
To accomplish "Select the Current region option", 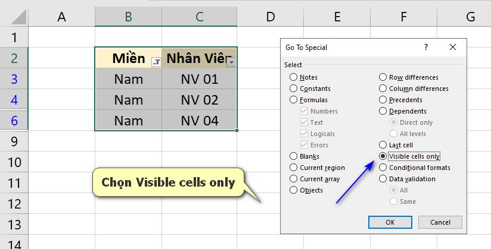I will coord(317,168).
